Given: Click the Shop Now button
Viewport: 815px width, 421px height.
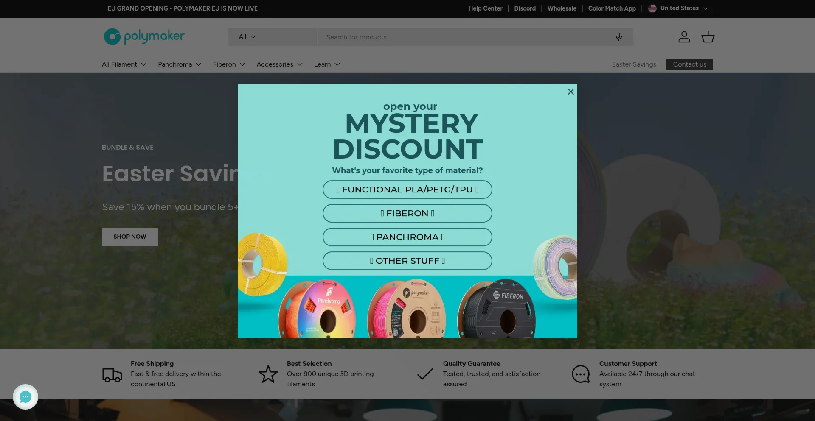Looking at the screenshot, I should (x=130, y=237).
